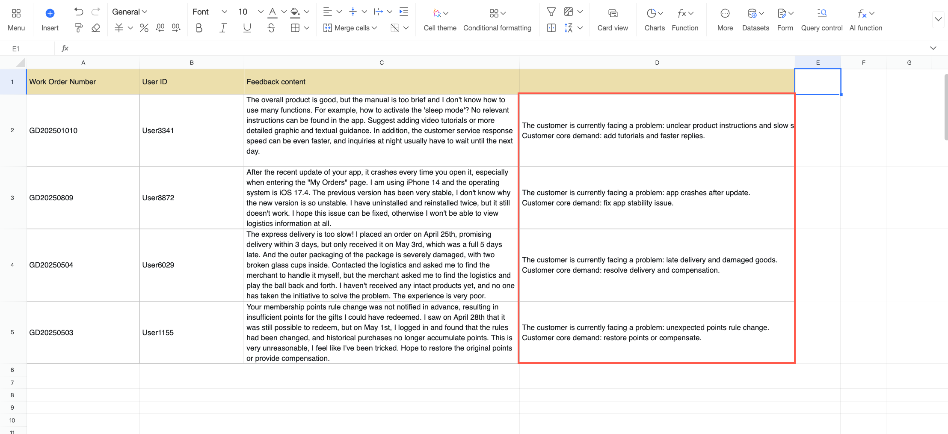Click Conditional formatting button
Image resolution: width=948 pixels, height=434 pixels.
[x=497, y=20]
